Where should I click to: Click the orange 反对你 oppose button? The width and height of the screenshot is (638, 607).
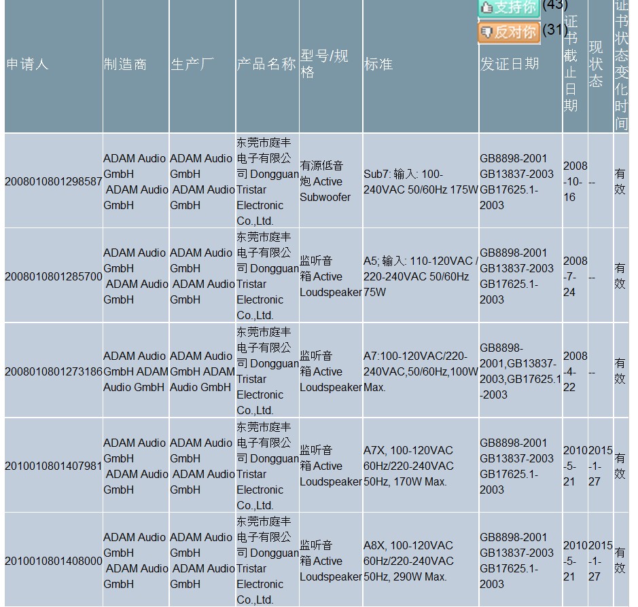point(509,32)
